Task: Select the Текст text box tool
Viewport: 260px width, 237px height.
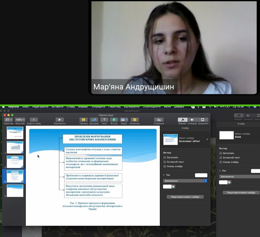Action: point(104,120)
